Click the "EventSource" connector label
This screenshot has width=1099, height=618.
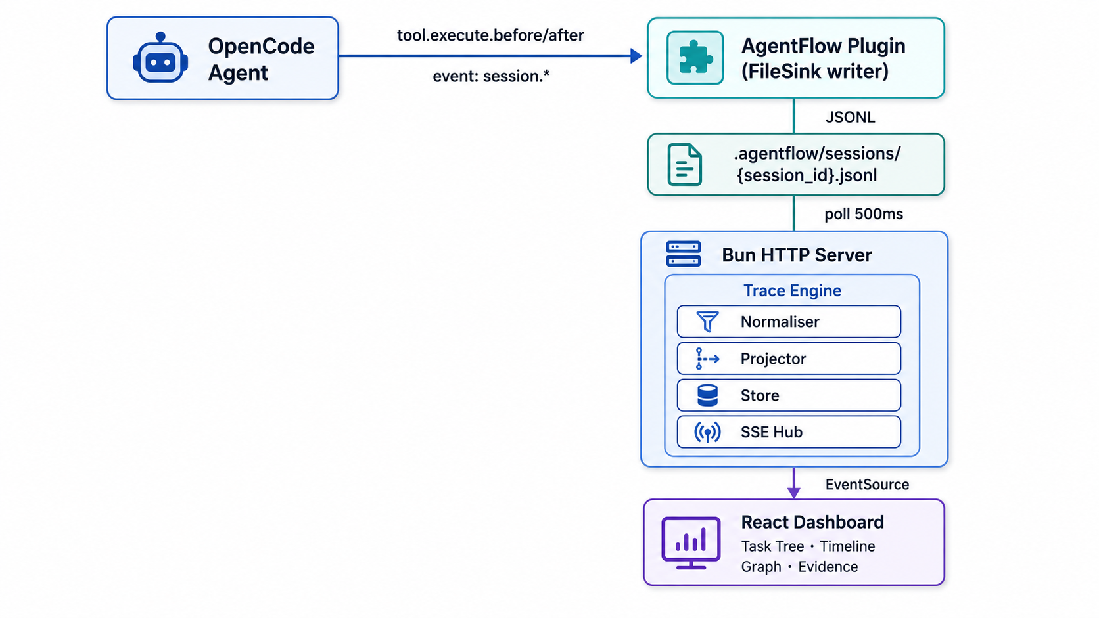coord(867,485)
